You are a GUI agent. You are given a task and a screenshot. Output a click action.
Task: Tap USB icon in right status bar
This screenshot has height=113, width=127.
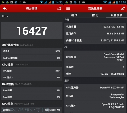(79, 2)
